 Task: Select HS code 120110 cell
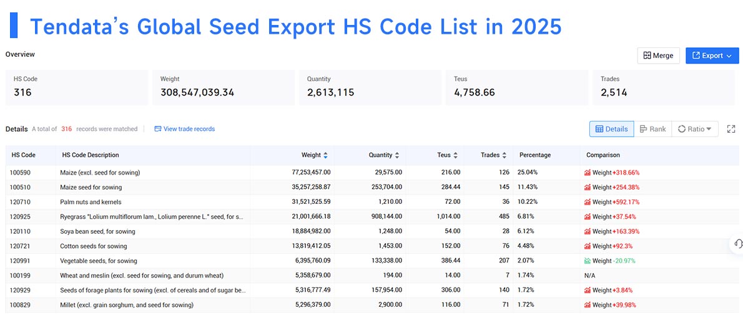click(19, 231)
